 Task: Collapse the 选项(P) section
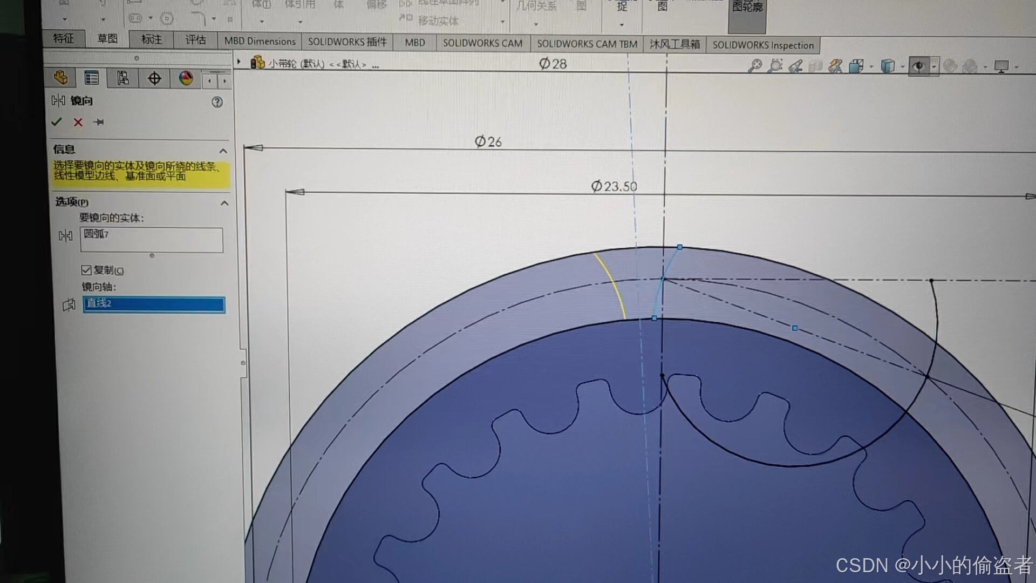point(224,203)
